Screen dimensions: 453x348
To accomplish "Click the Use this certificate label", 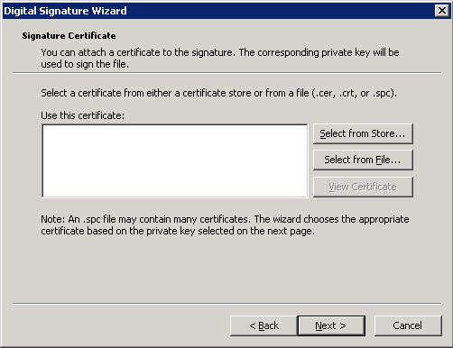I will coord(83,115).
